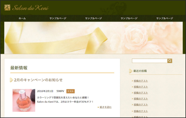Click the arrow before first 投稿のテスト
This screenshot has width=186, height=118.
click(x=132, y=81)
